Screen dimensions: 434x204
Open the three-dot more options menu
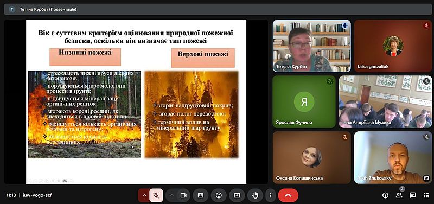pos(270,195)
